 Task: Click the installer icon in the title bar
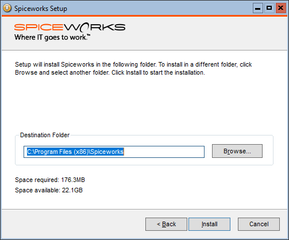tap(7, 8)
